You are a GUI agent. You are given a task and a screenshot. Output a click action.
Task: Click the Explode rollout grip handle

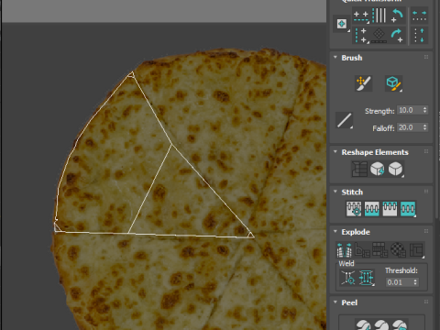point(426,232)
